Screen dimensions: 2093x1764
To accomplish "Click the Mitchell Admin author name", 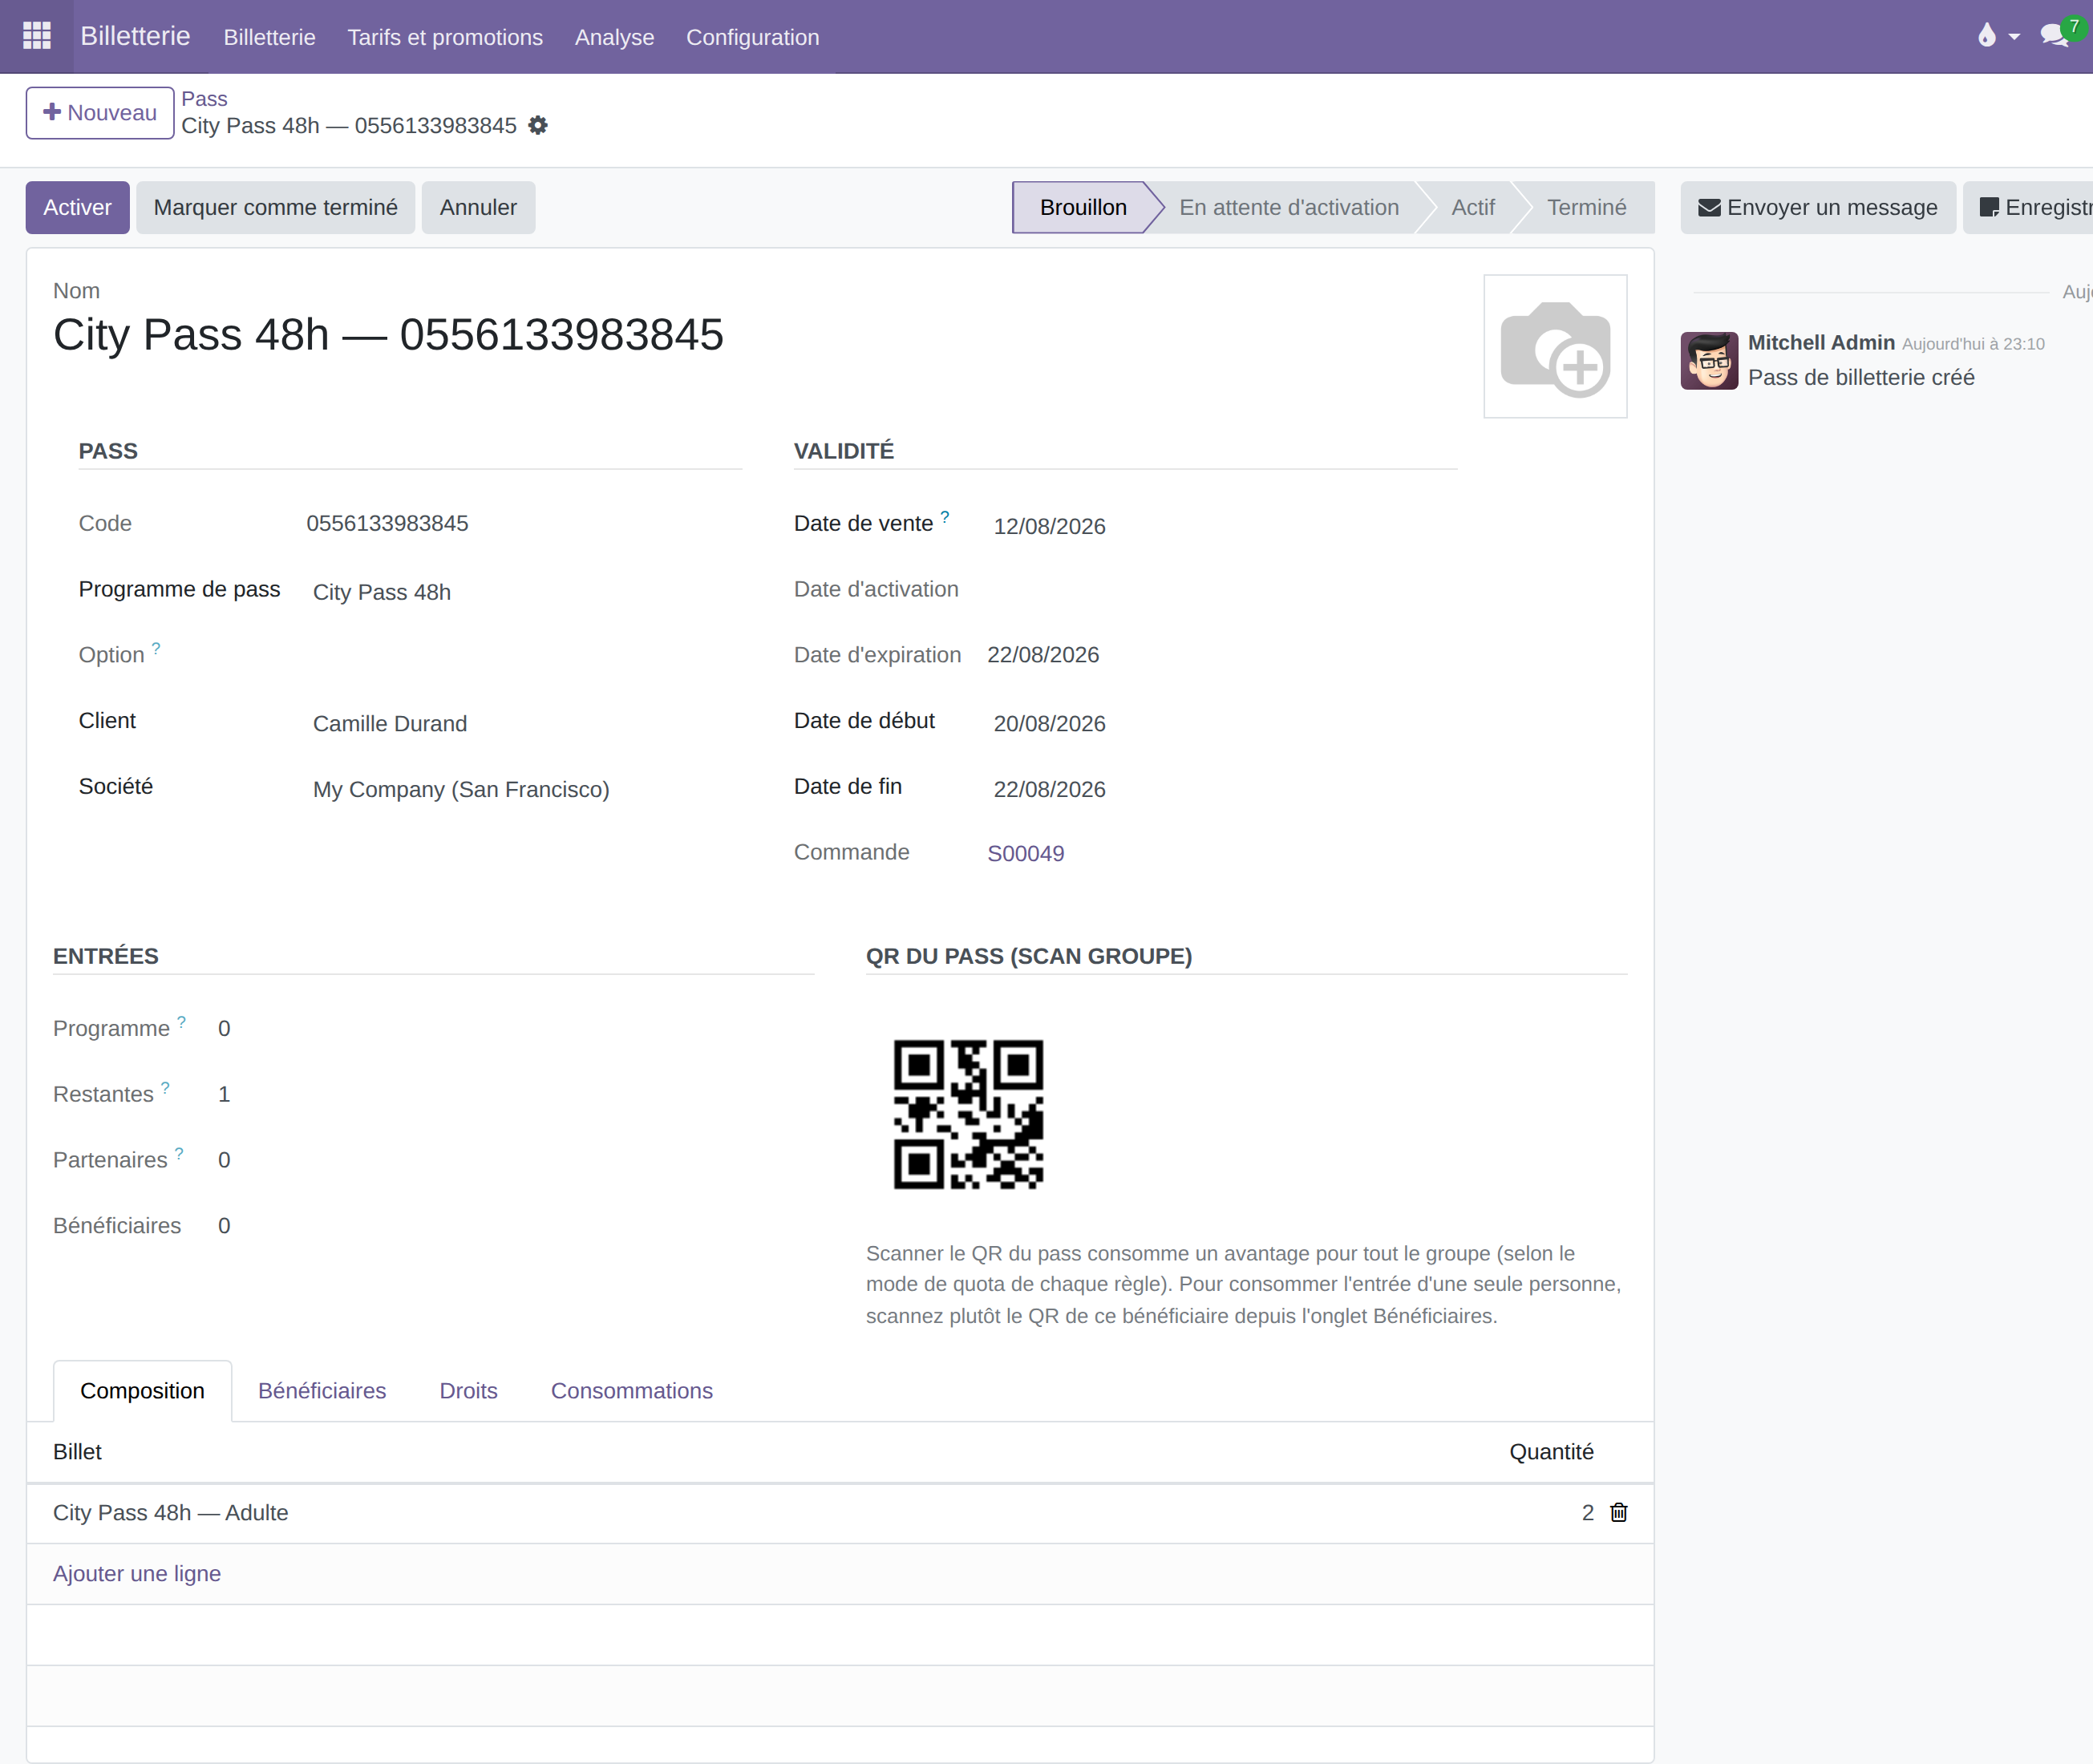I will (x=1821, y=343).
